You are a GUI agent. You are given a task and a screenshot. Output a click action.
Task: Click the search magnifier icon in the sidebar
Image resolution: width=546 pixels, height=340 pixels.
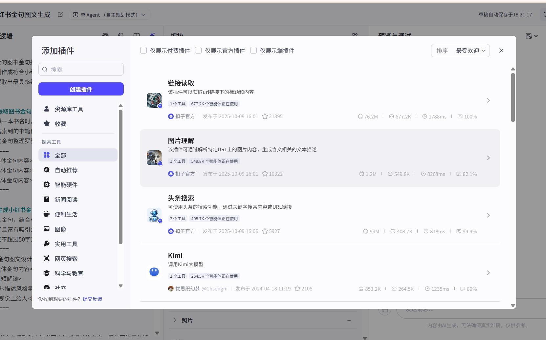pyautogui.click(x=45, y=69)
